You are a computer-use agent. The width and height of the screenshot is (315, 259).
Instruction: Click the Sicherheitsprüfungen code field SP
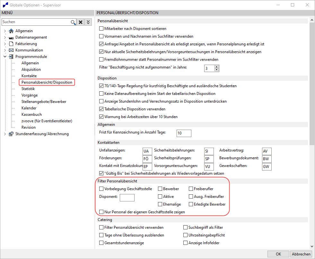tap(209, 159)
